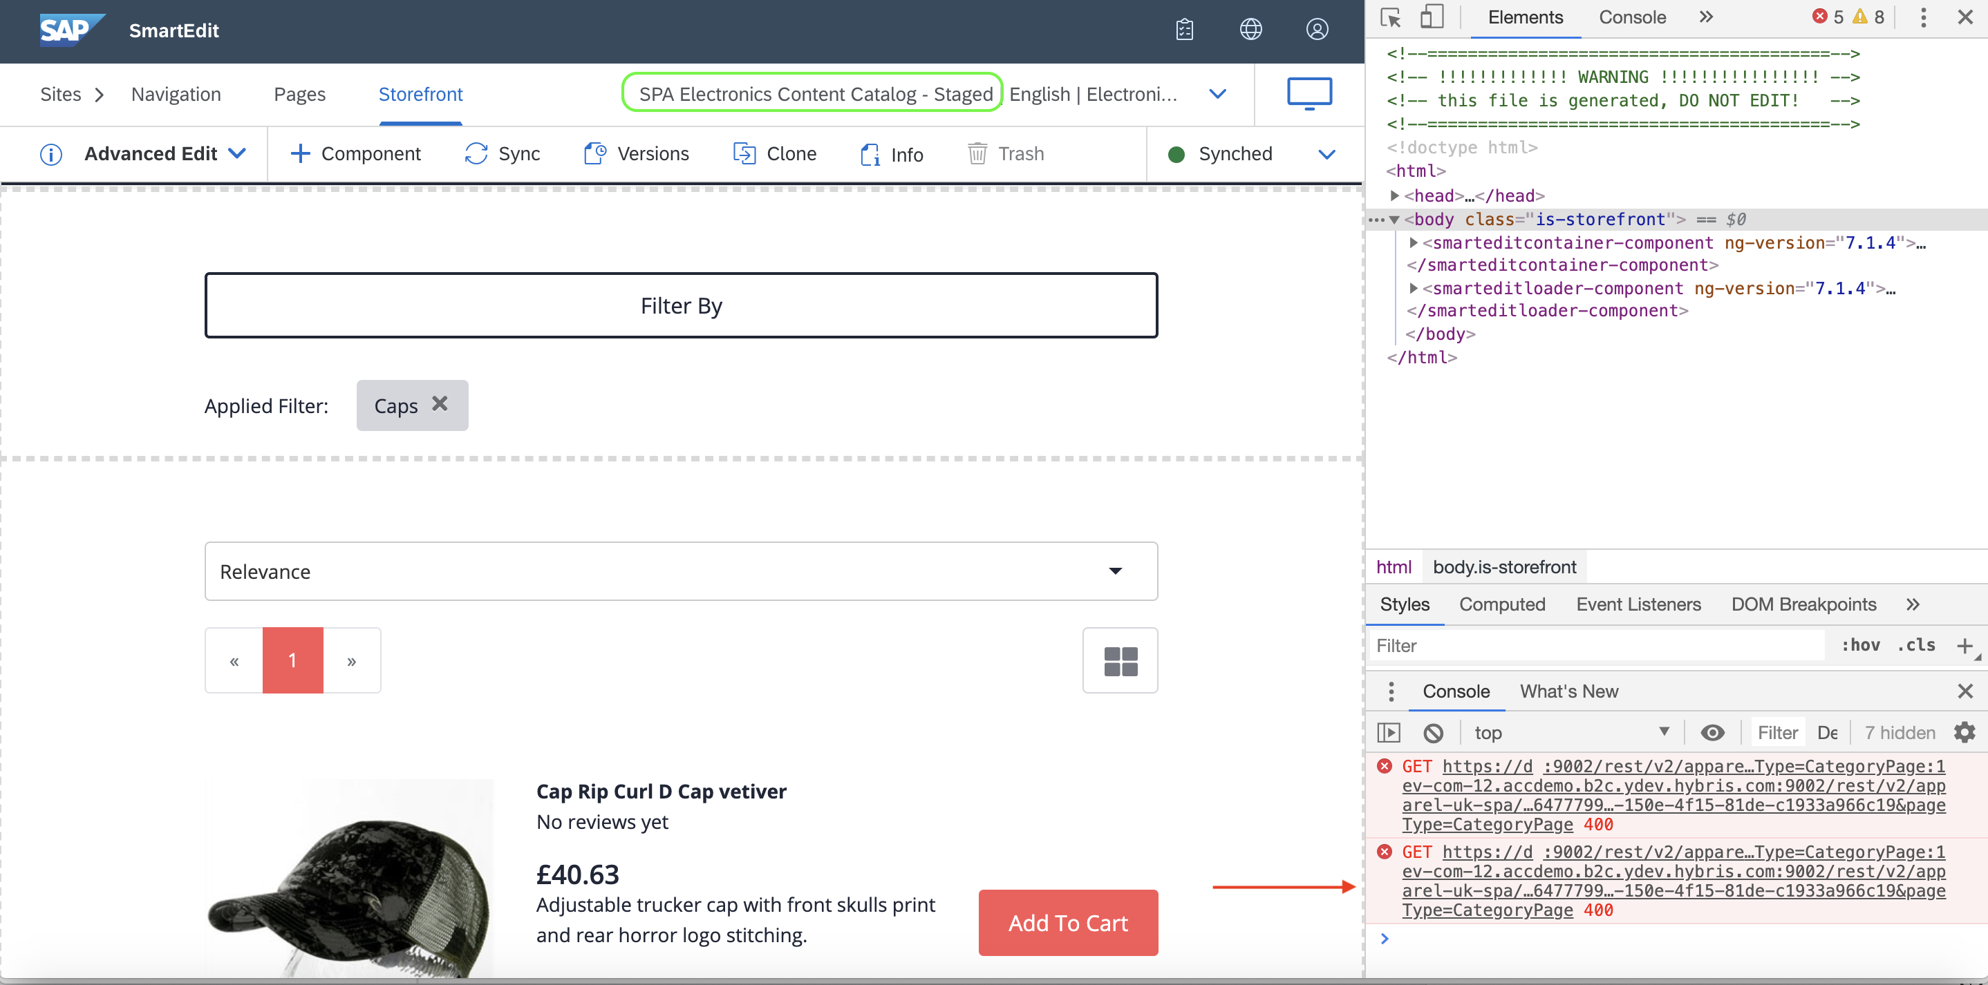This screenshot has height=985, width=1988.
Task: Expand the Advanced Edit mode dropdown
Action: (238, 153)
